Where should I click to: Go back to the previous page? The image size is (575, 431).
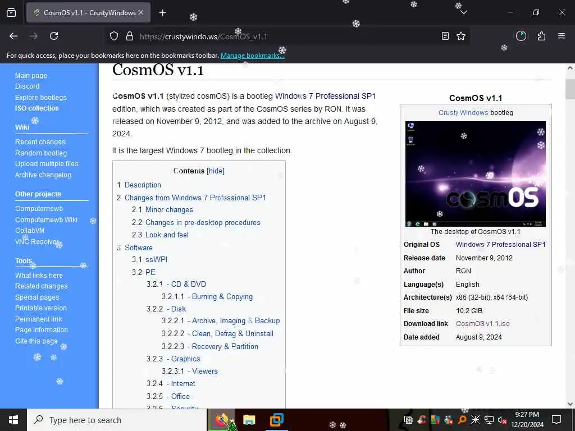[13, 36]
